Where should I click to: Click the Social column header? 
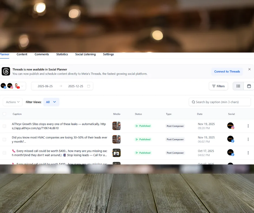click(231, 114)
